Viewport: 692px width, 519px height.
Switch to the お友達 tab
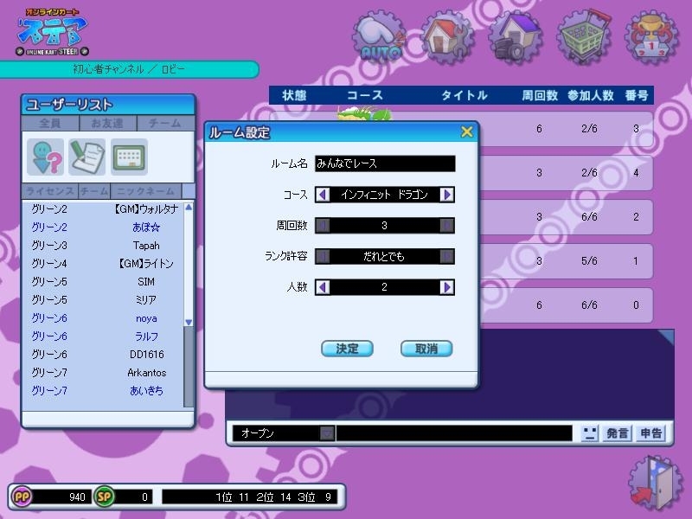[x=107, y=123]
